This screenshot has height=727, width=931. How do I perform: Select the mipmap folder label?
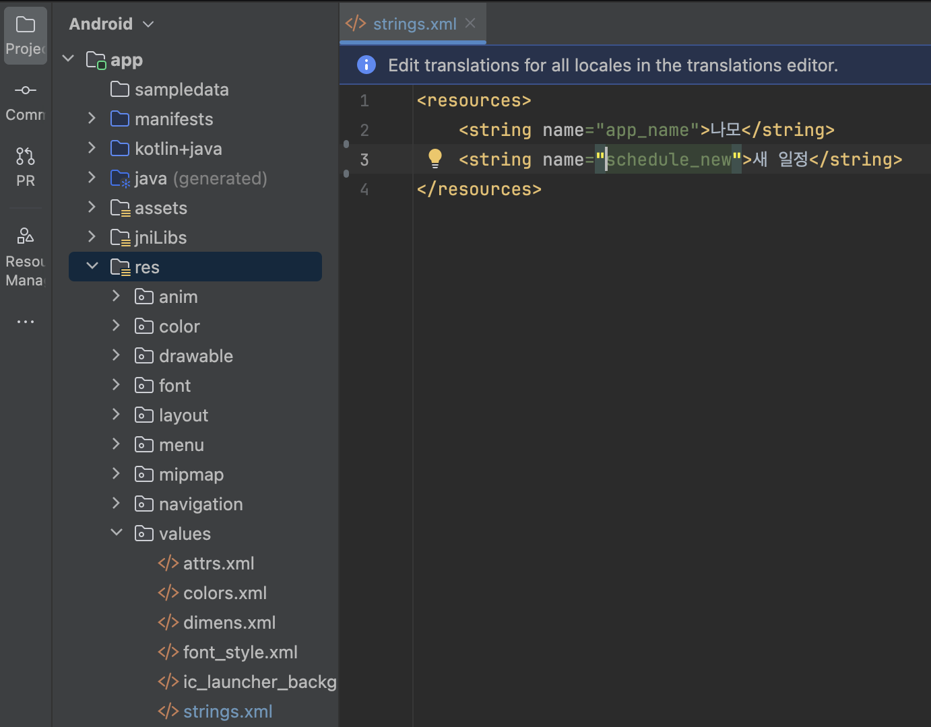[x=191, y=475]
